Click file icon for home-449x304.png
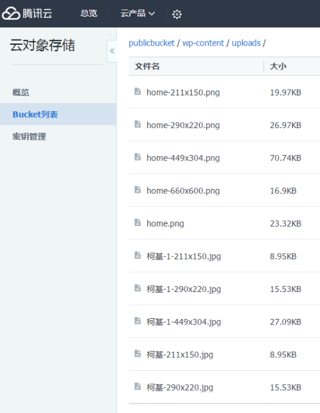The image size is (320, 413). (x=138, y=157)
